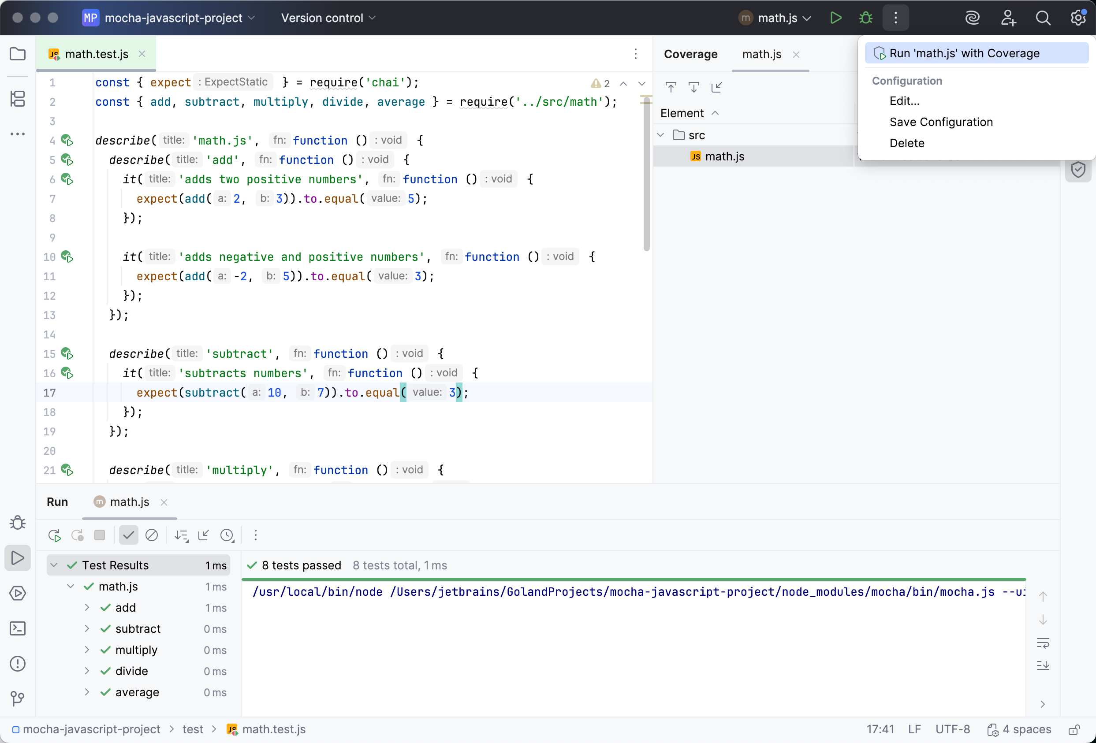Image resolution: width=1096 pixels, height=743 pixels.
Task: Stop the running test process
Action: [x=100, y=535]
